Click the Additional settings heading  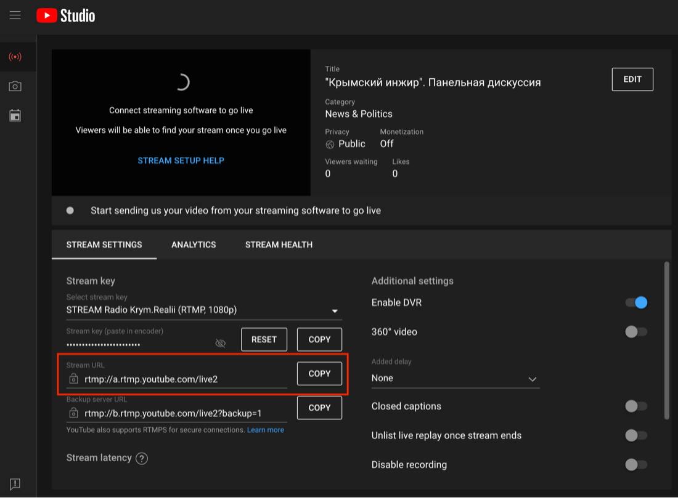point(412,281)
